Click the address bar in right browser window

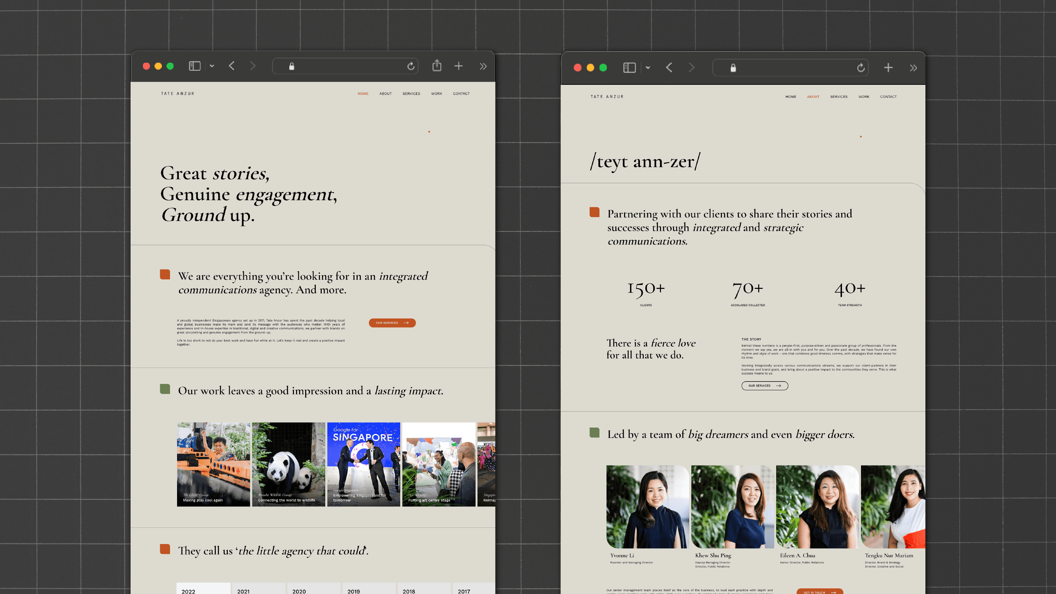point(790,68)
